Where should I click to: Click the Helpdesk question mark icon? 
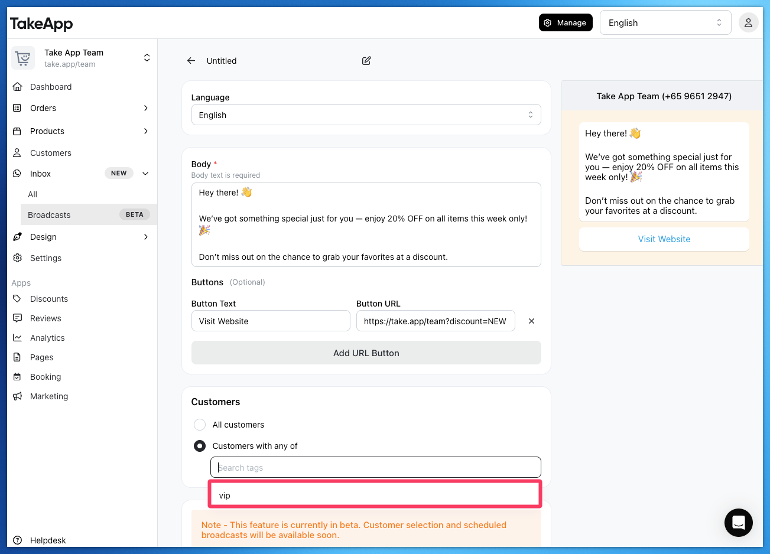click(x=18, y=540)
